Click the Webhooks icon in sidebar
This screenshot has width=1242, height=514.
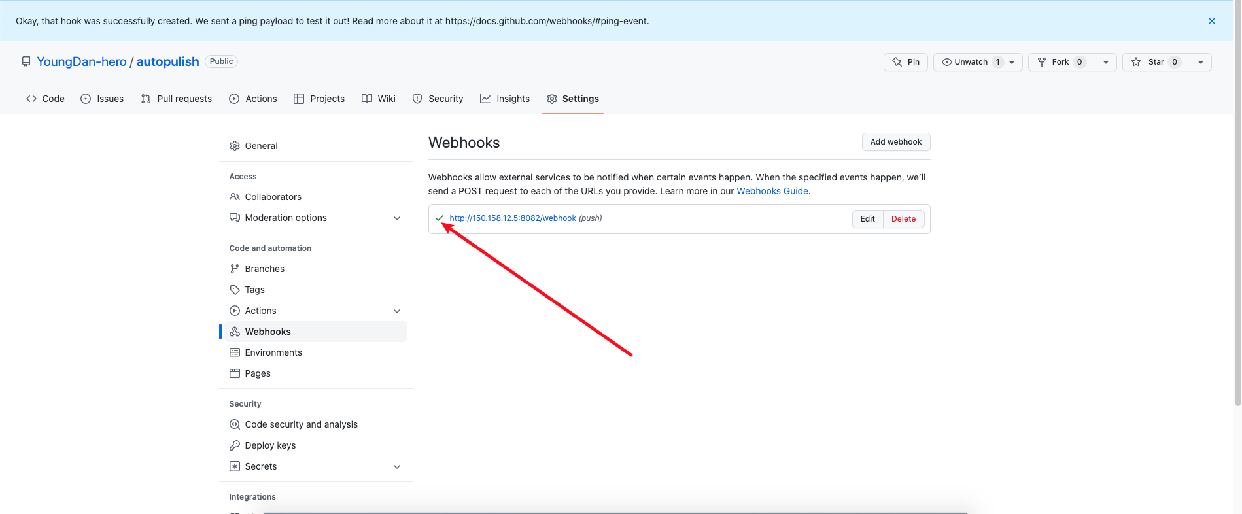[x=235, y=332]
